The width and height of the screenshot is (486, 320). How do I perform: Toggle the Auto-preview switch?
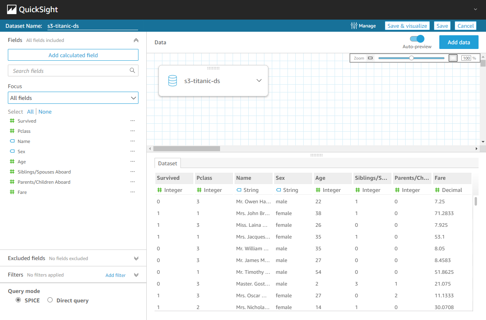pos(417,39)
